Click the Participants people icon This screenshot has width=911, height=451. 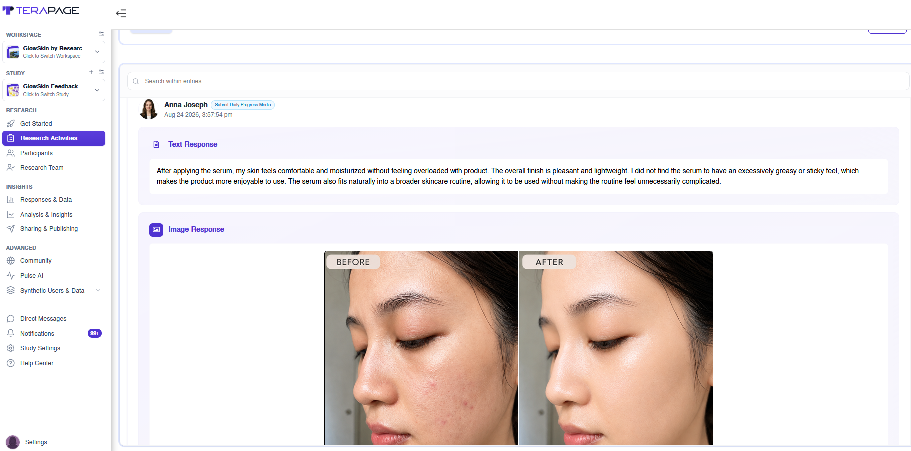11,153
